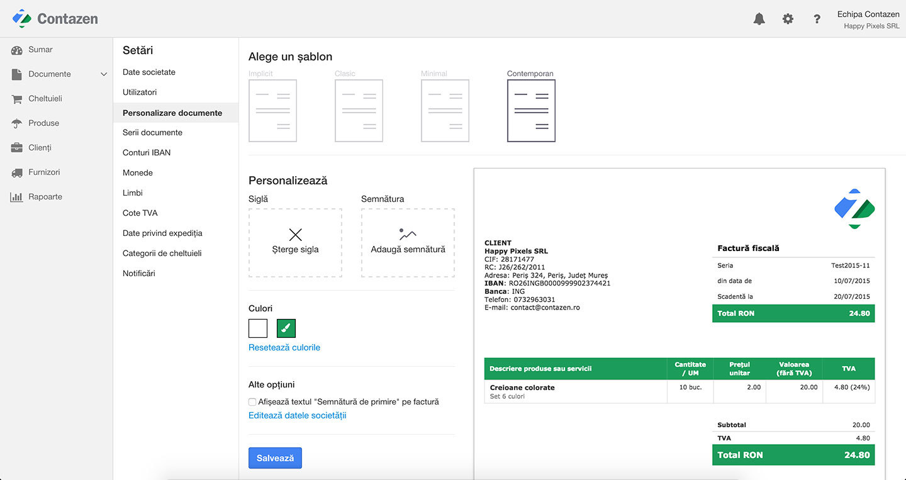Click the Subtotal 20.00 row in preview

(x=793, y=425)
